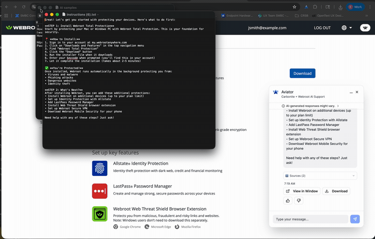Open the OpenText UX Design bookmark
This screenshot has height=239, width=375.
pyautogui.click(x=328, y=16)
